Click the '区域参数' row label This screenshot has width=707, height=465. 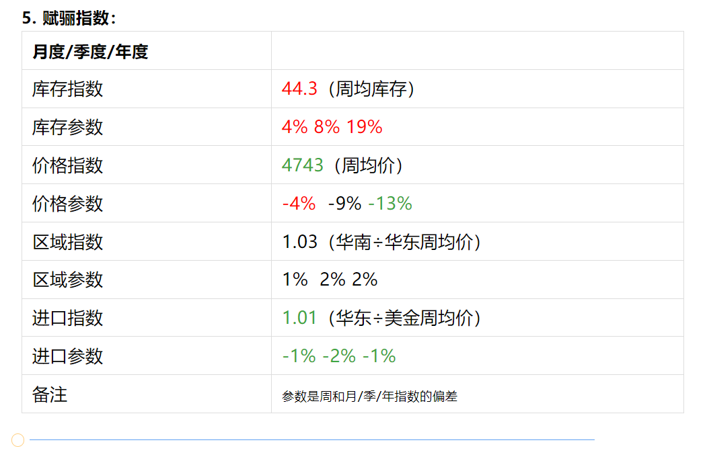(x=68, y=280)
